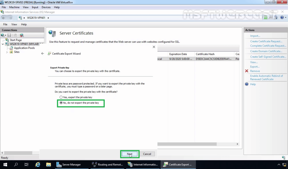Click Import... action link

coord(255,36)
